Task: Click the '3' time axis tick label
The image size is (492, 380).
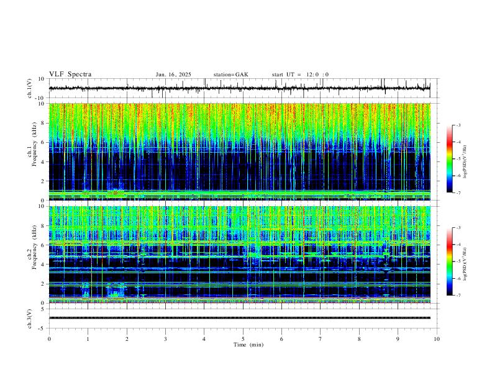Action: [165, 339]
